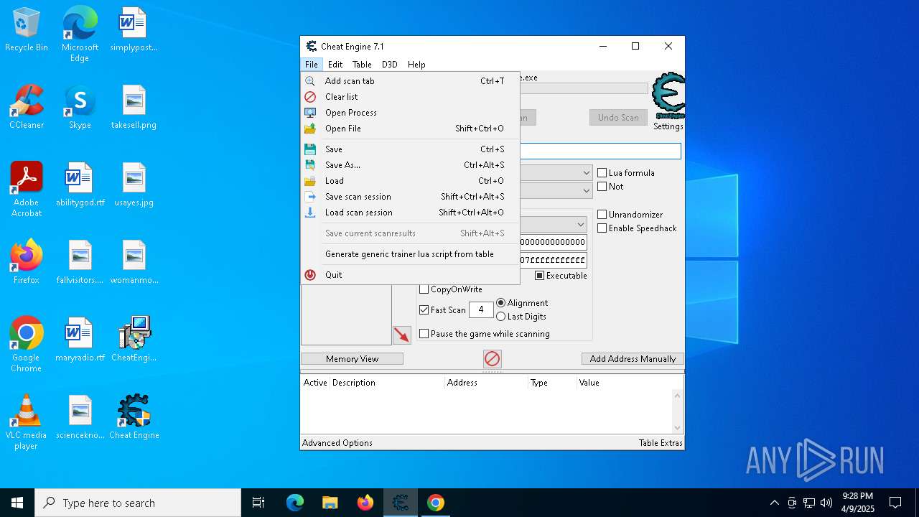Enable the Lua formula checkbox
The width and height of the screenshot is (919, 517).
(602, 173)
